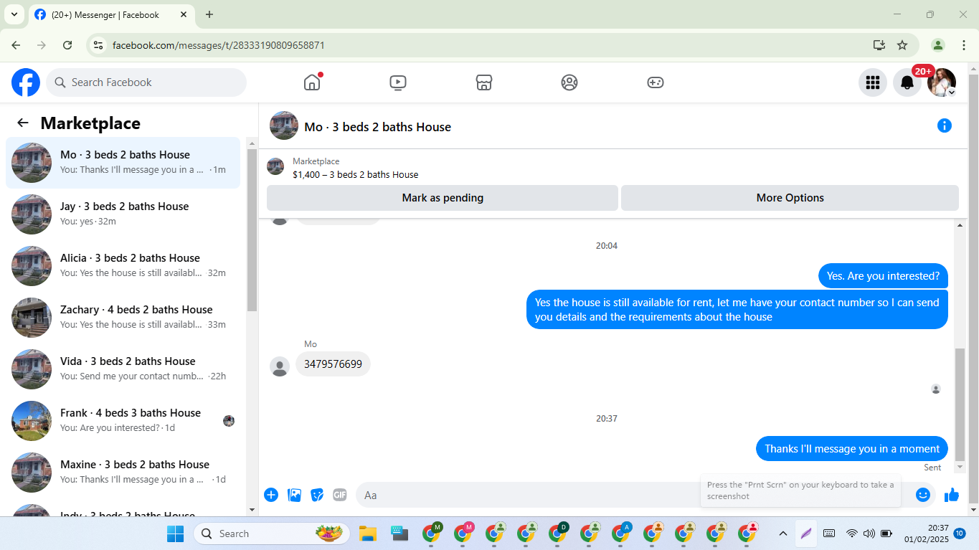Open the Gaming icon in top bar
The height and width of the screenshot is (550, 979).
coord(656,82)
